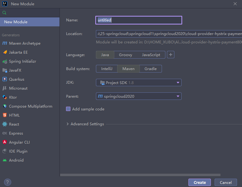This screenshot has height=187, width=242.
Task: Click the search magnifier icon
Action: (4, 13)
